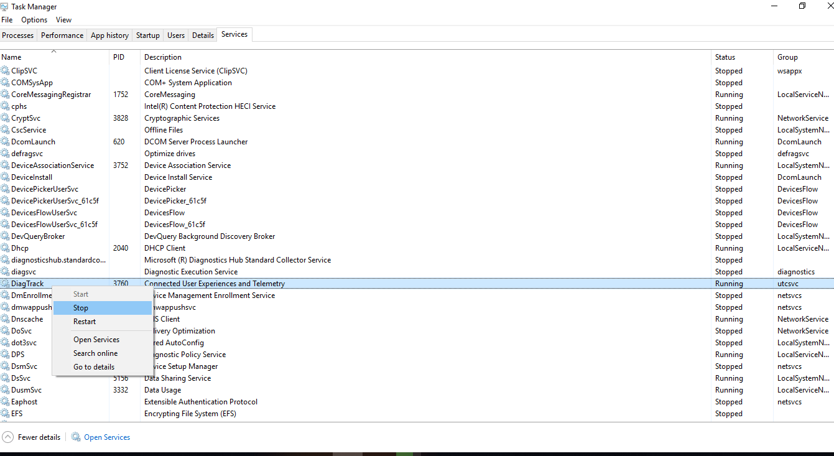This screenshot has width=834, height=456.
Task: Choose Stop from the context menu
Action: pyautogui.click(x=81, y=308)
